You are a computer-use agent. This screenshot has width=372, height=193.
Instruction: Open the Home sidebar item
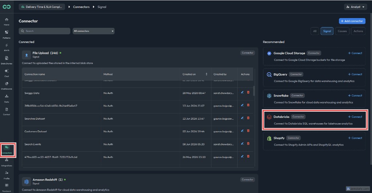click(7, 21)
